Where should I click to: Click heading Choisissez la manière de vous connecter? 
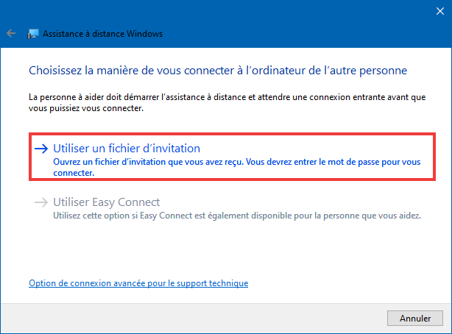(x=218, y=71)
